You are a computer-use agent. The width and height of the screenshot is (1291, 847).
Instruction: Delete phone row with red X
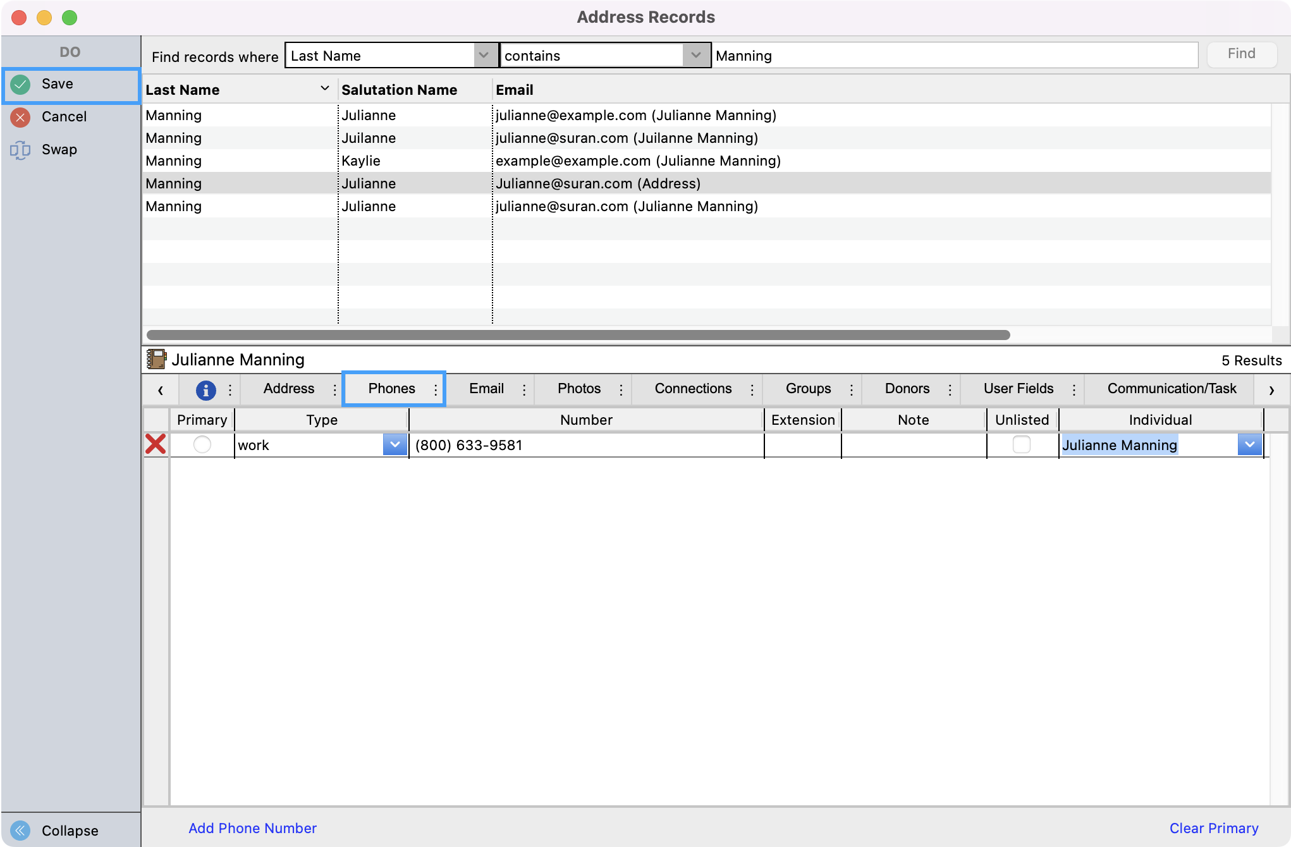point(156,444)
